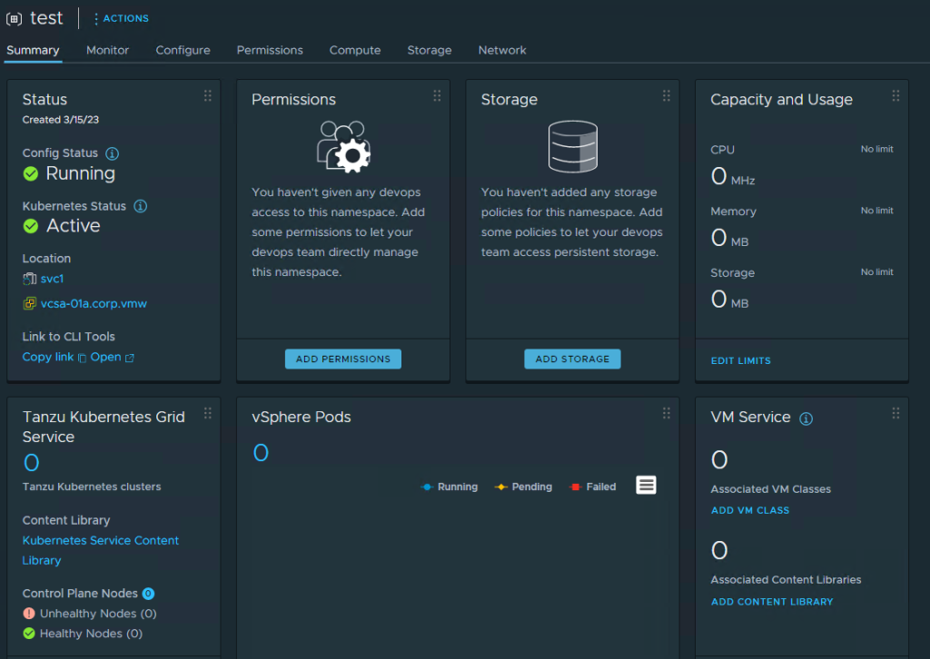Switch to the Monitor tab
This screenshot has height=659, width=930.
[x=107, y=50]
